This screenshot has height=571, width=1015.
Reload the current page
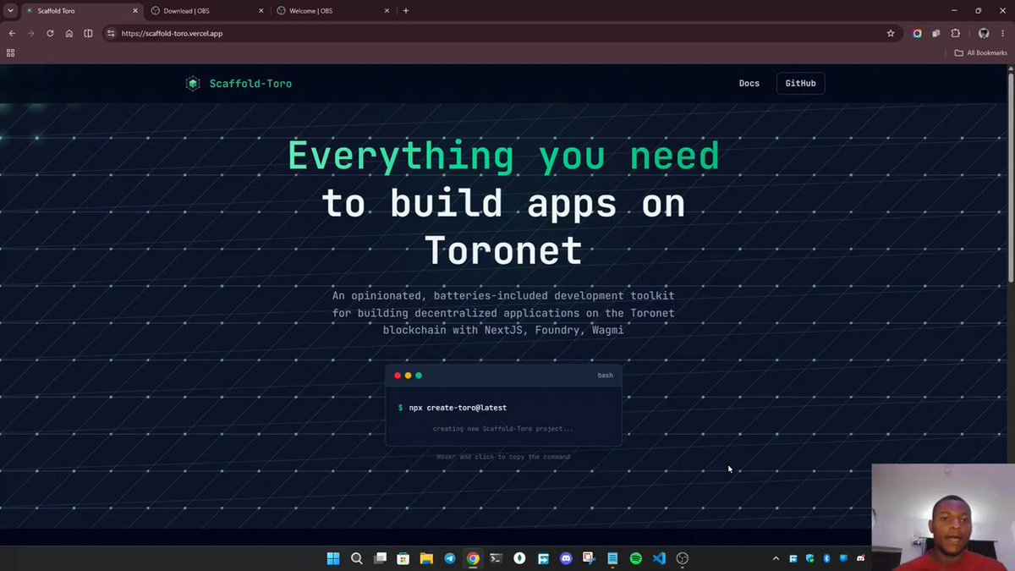pyautogui.click(x=50, y=33)
